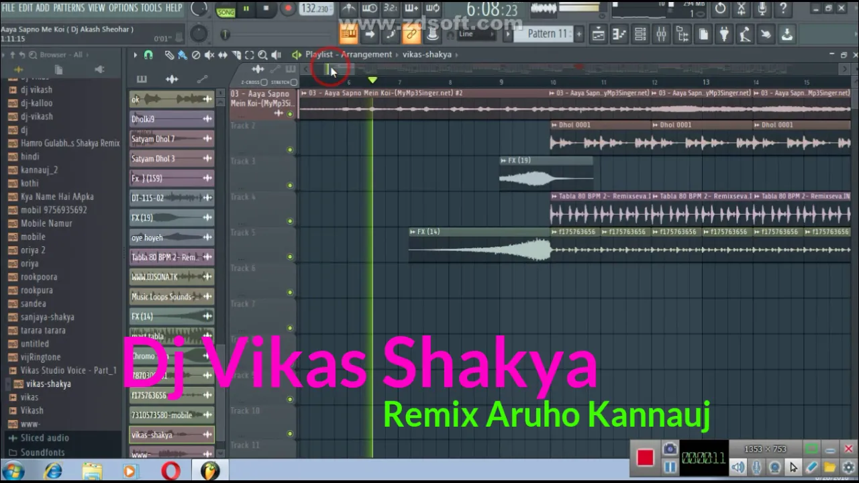Mute Track 2 via green dot

(290, 150)
